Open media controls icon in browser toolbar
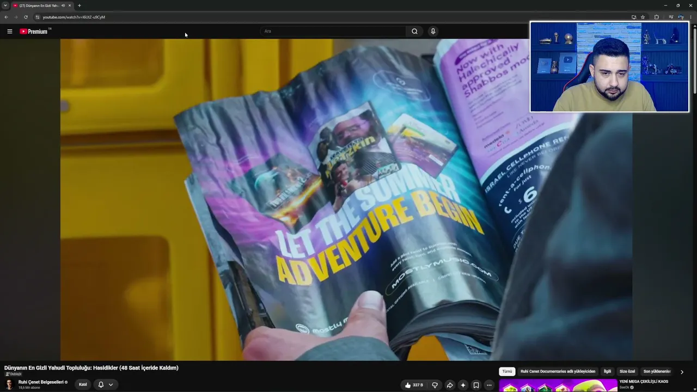The image size is (697, 392). tap(671, 17)
